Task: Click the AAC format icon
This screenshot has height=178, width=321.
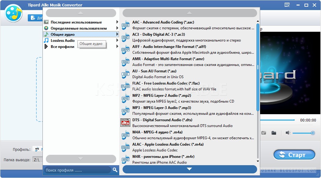Action: click(x=125, y=25)
